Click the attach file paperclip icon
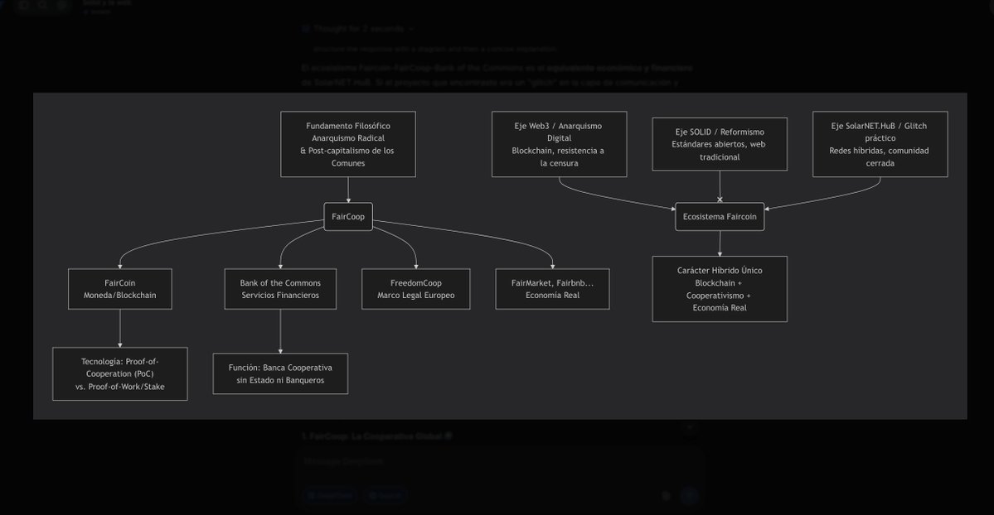Viewport: 994px width, 515px height. pyautogui.click(x=666, y=496)
